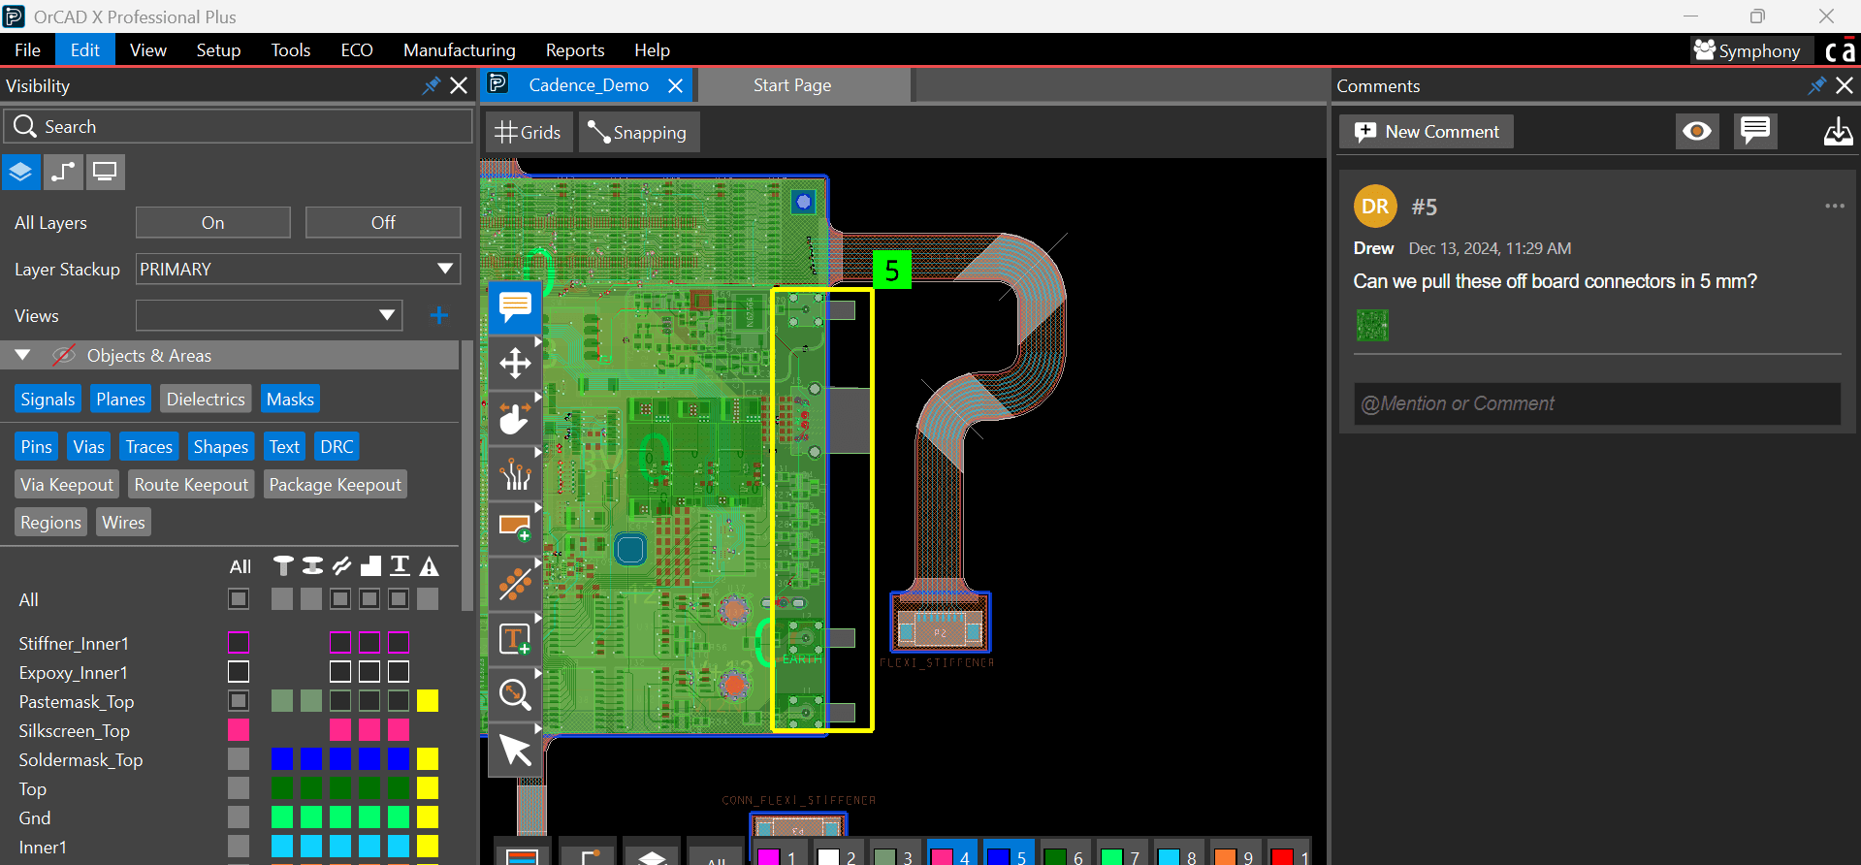Select the Add Text tool with T icon
The height and width of the screenshot is (865, 1861).
point(515,639)
